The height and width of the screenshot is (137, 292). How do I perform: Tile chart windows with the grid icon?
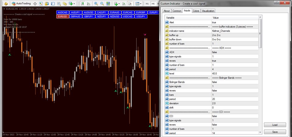pyautogui.click(x=108, y=4)
